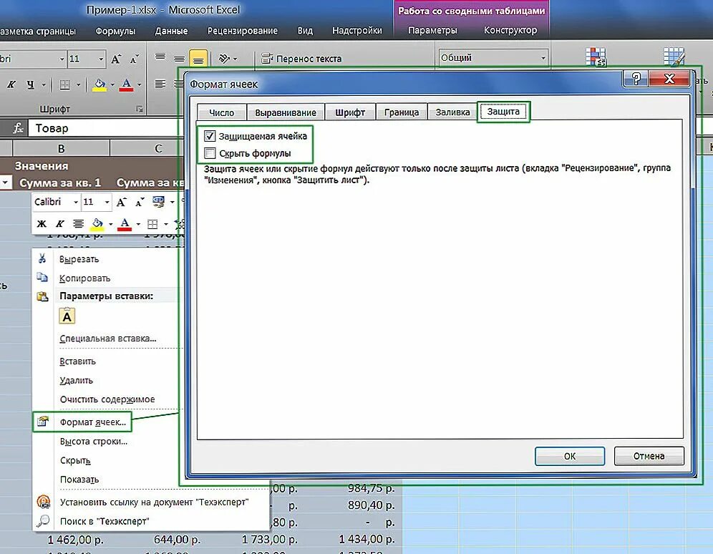Choose Вырезать in the context menu
The width and height of the screenshot is (713, 554).
(79, 259)
